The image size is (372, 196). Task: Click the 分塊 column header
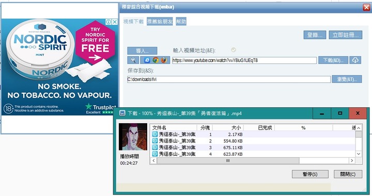tap(205, 128)
